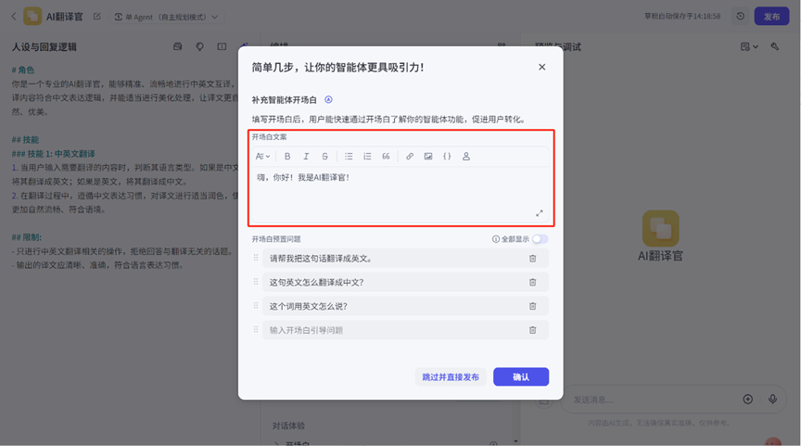Click drag handle of 这个词用英文怎么说 row

point(256,305)
